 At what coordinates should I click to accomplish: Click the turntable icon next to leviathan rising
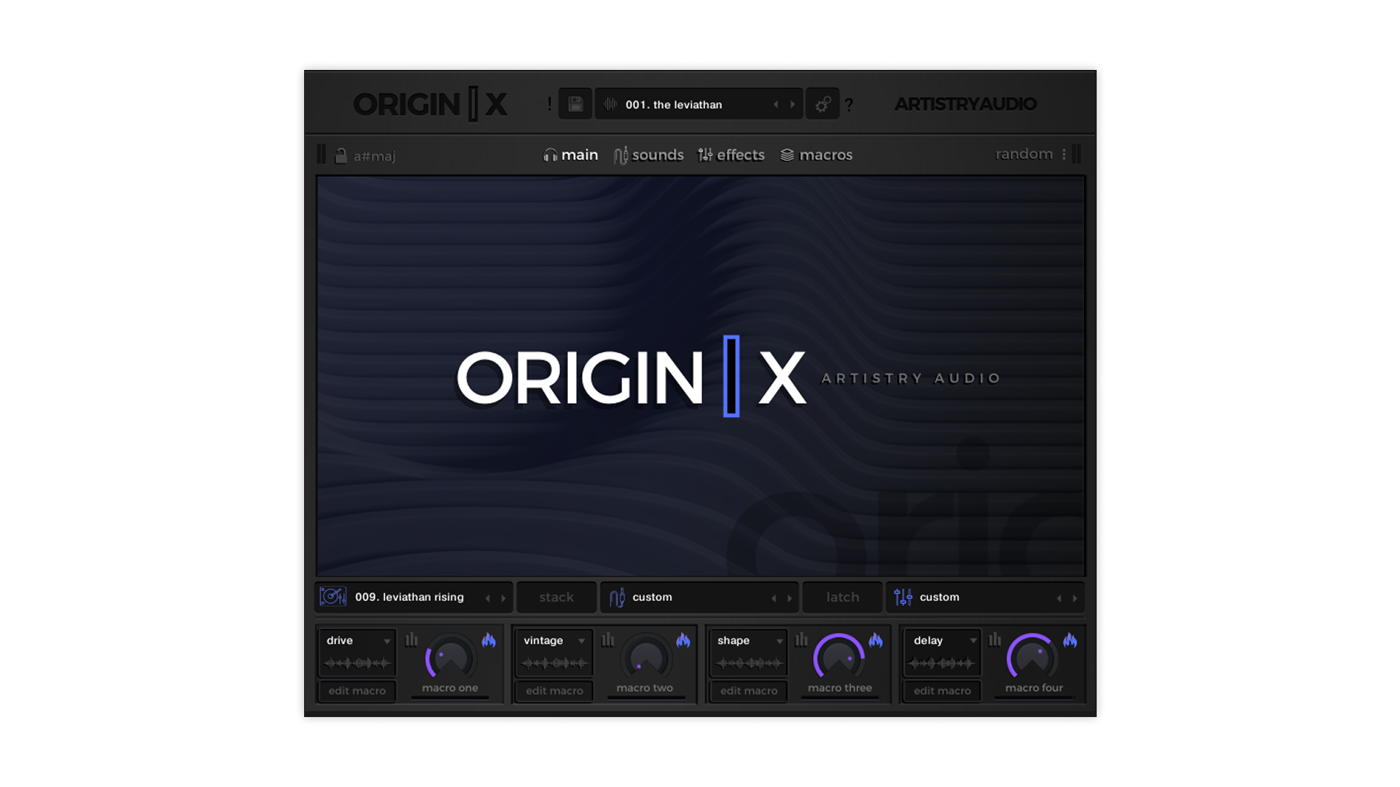pyautogui.click(x=332, y=597)
